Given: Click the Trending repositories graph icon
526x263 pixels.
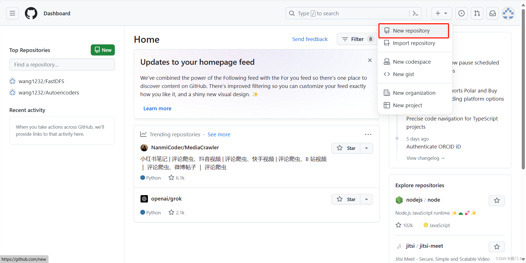Looking at the screenshot, I should 143,134.
